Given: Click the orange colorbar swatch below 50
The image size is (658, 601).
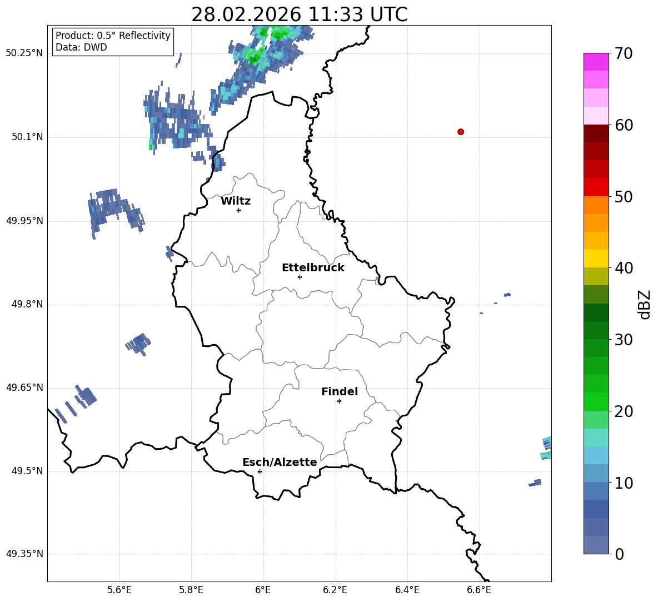Looking at the screenshot, I should coord(596,205).
